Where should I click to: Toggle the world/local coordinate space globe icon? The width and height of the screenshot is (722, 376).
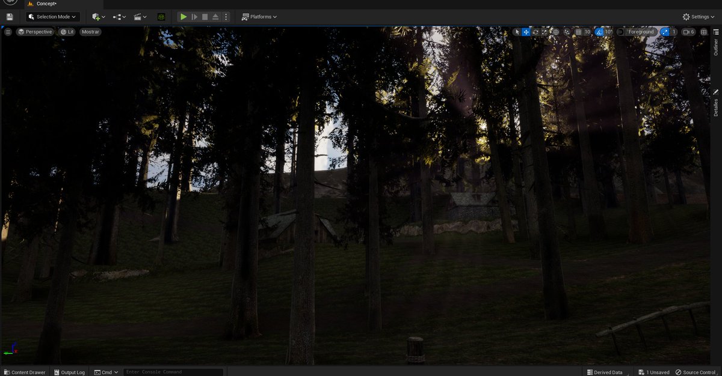pyautogui.click(x=556, y=32)
